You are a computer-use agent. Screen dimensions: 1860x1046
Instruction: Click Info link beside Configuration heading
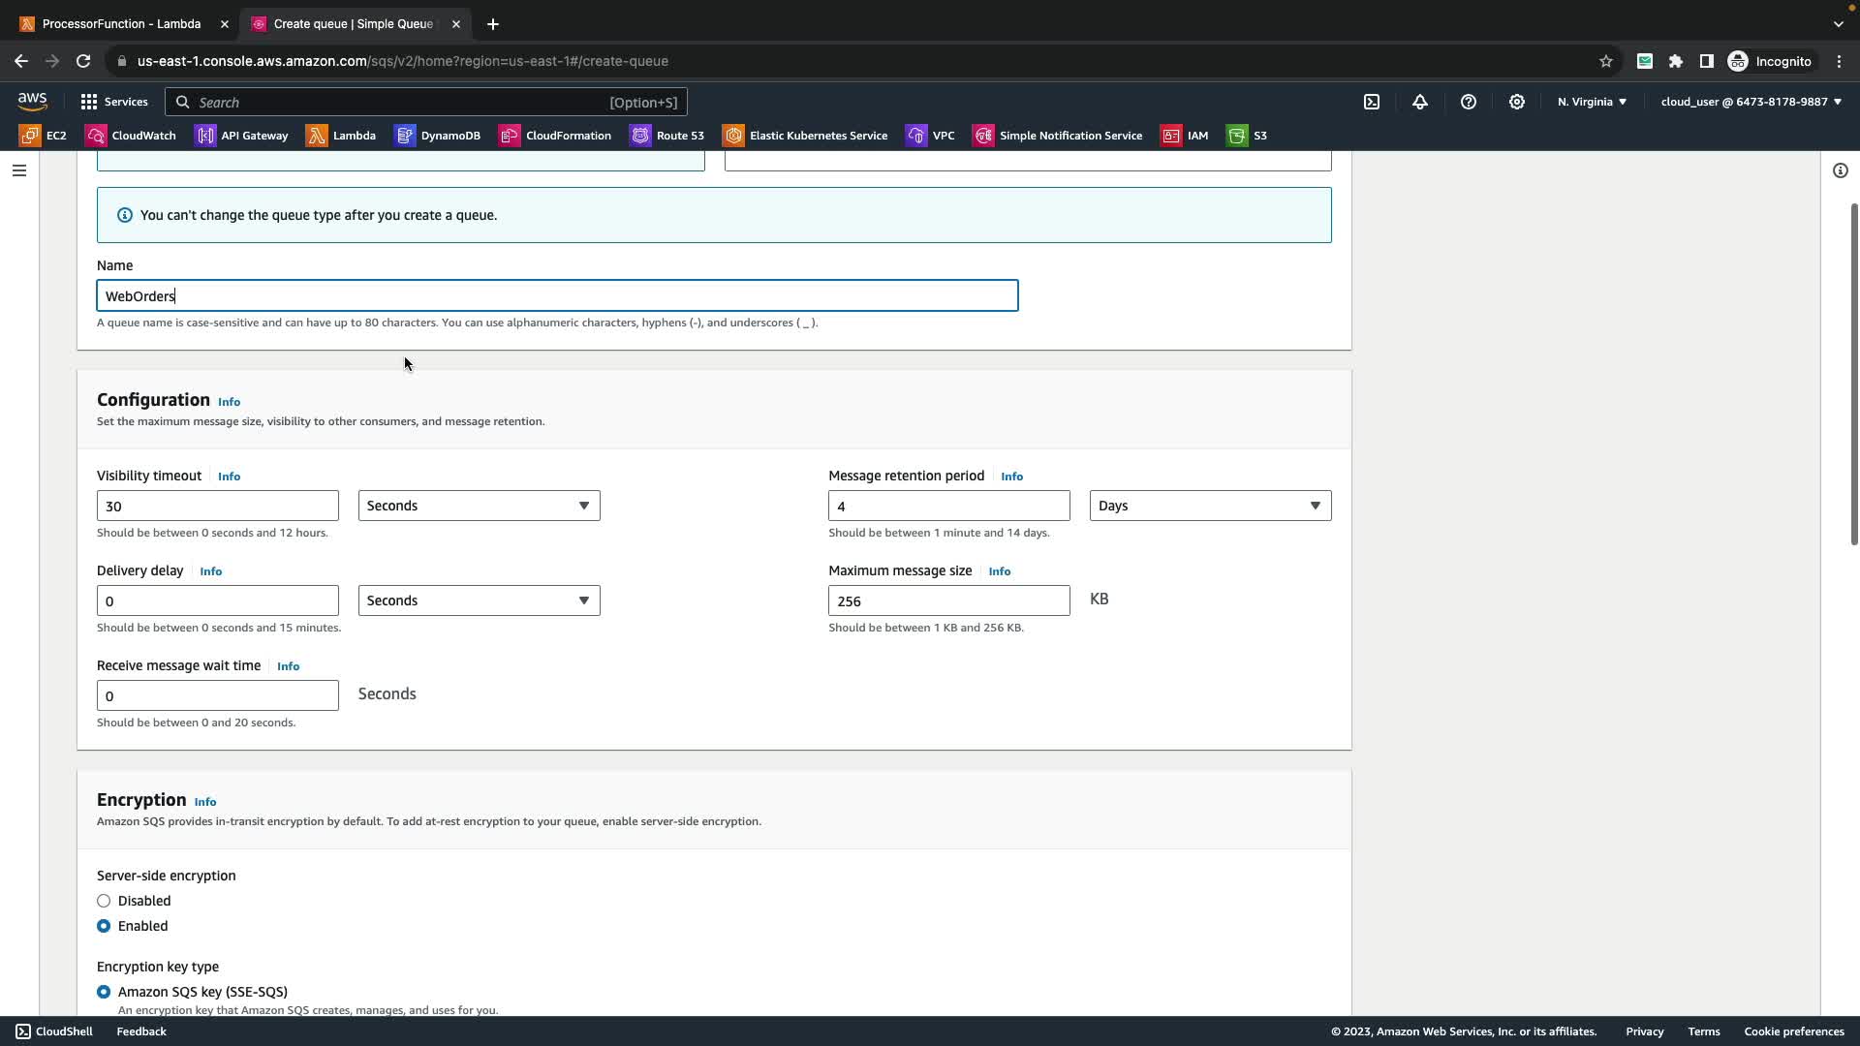(229, 402)
